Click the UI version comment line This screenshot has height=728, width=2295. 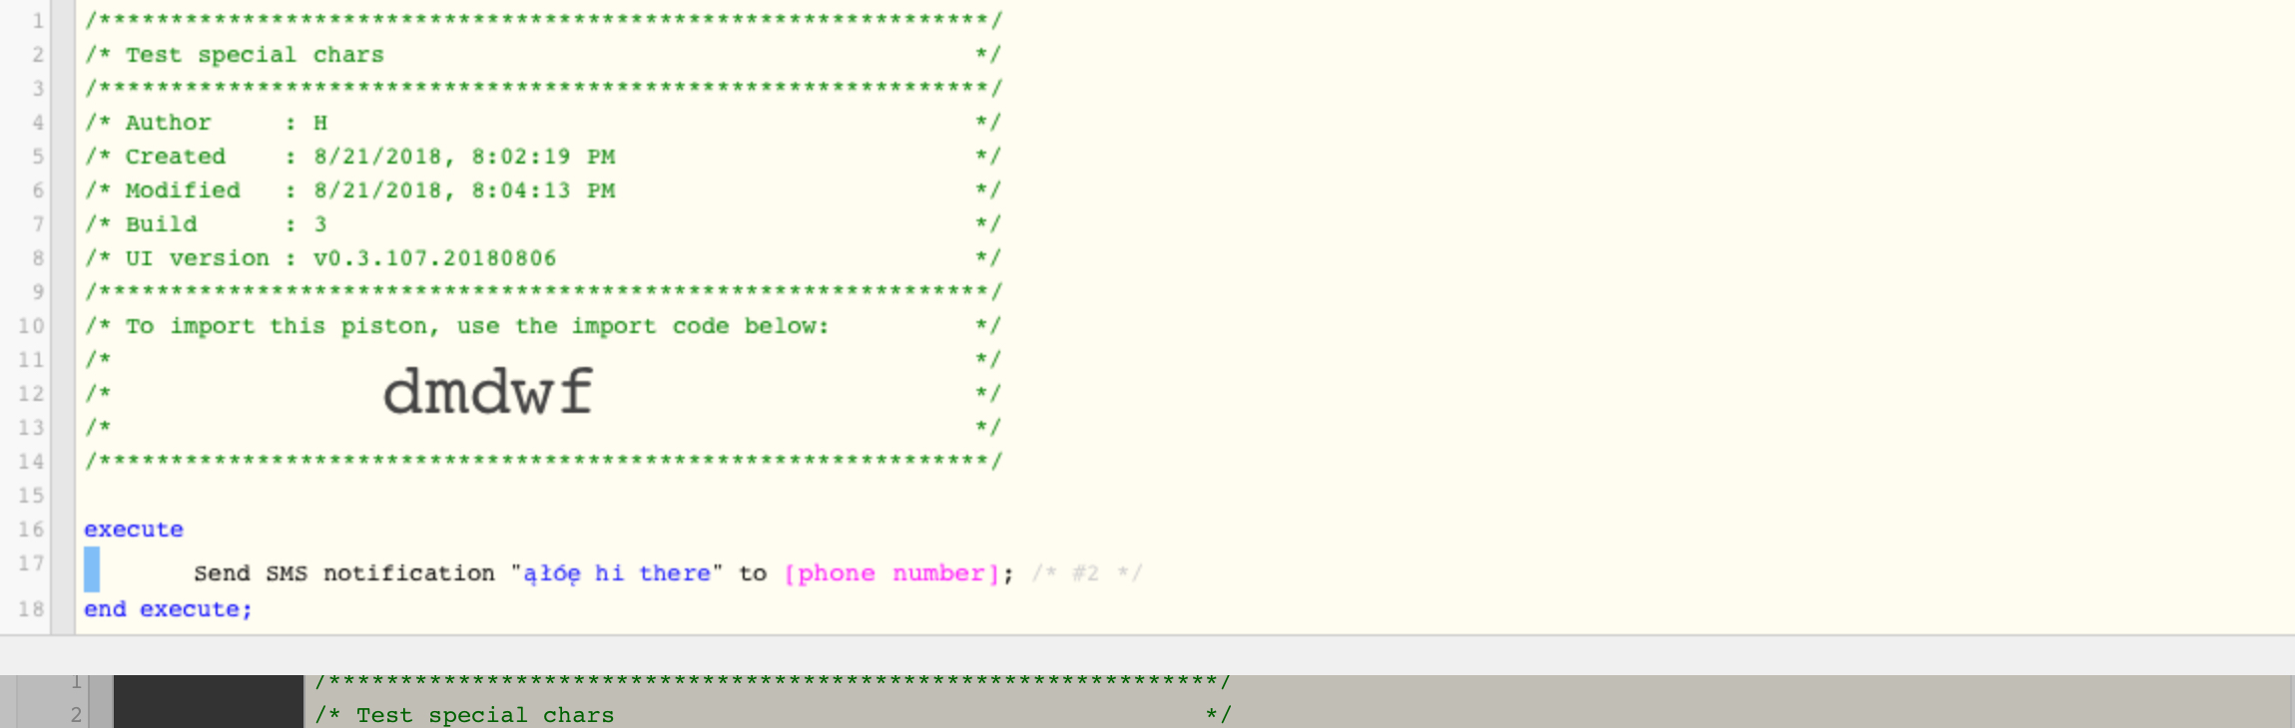[x=542, y=258]
